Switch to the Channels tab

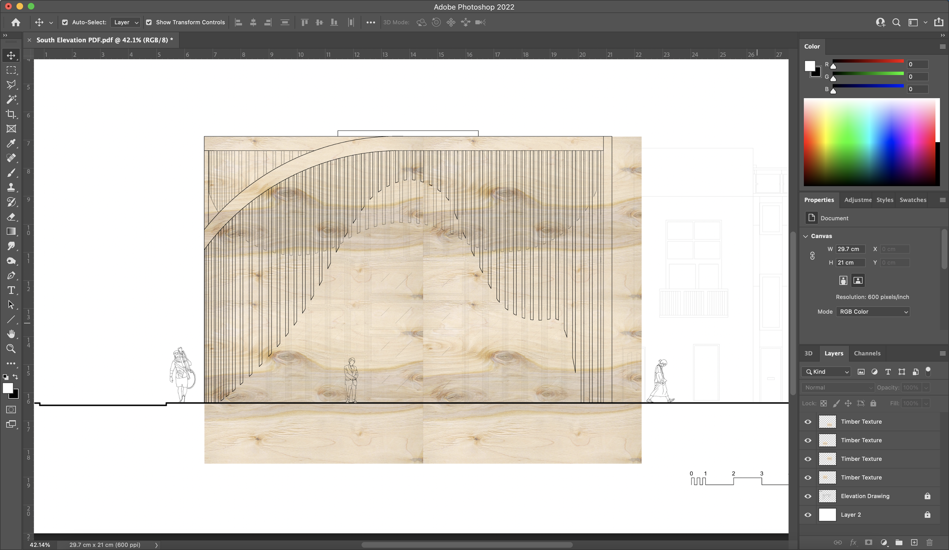pos(866,353)
